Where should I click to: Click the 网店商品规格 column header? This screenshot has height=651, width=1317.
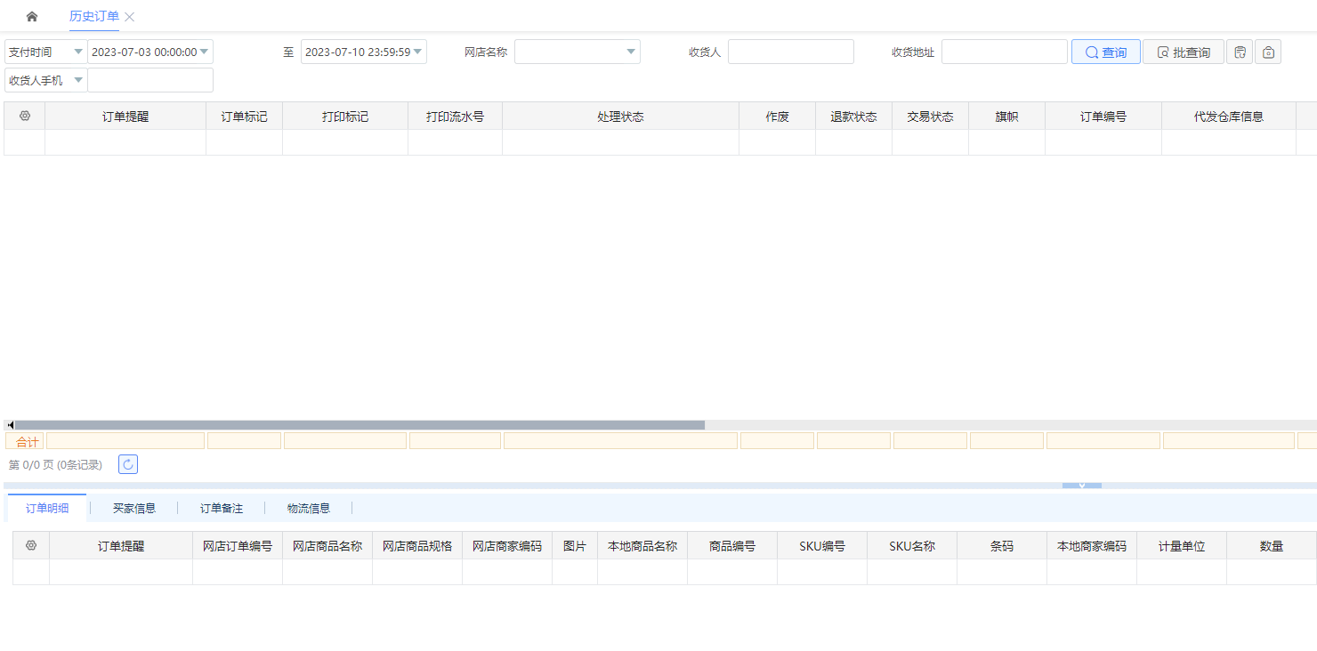click(417, 546)
